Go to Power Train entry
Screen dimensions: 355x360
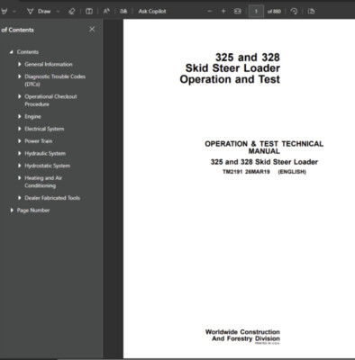[39, 141]
